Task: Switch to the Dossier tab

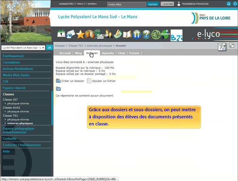Action: 92,53
